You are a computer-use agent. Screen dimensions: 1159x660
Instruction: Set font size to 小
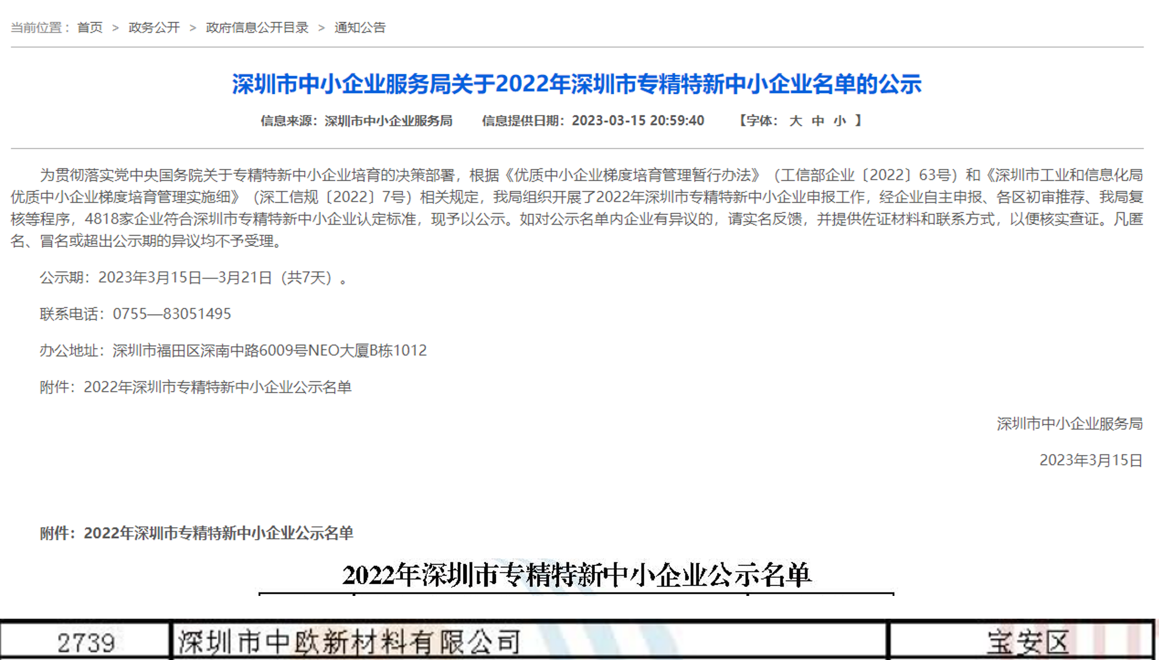pyautogui.click(x=839, y=121)
